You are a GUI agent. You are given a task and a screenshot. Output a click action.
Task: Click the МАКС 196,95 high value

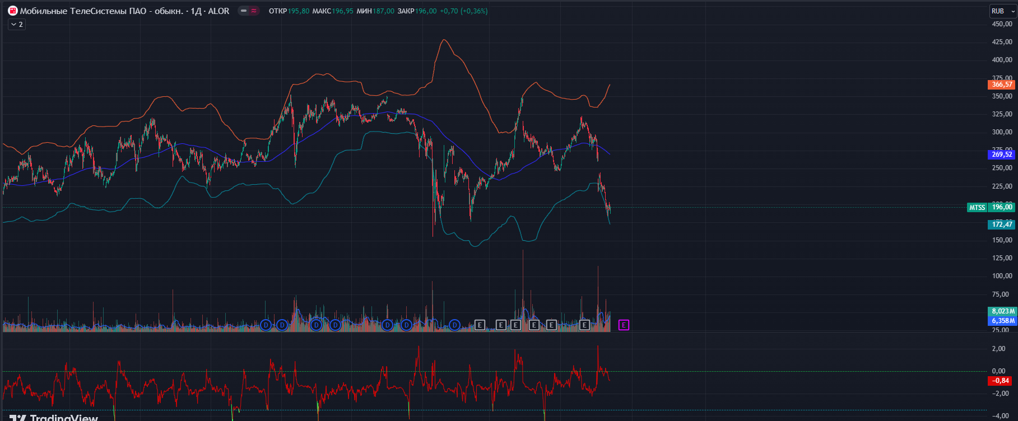point(333,11)
